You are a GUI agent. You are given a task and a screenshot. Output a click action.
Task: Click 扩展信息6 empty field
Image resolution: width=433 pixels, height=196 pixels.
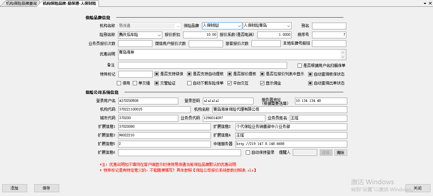(x=180, y=153)
